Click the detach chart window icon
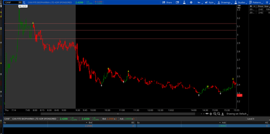Screen dimensions: 270x134 177,2
